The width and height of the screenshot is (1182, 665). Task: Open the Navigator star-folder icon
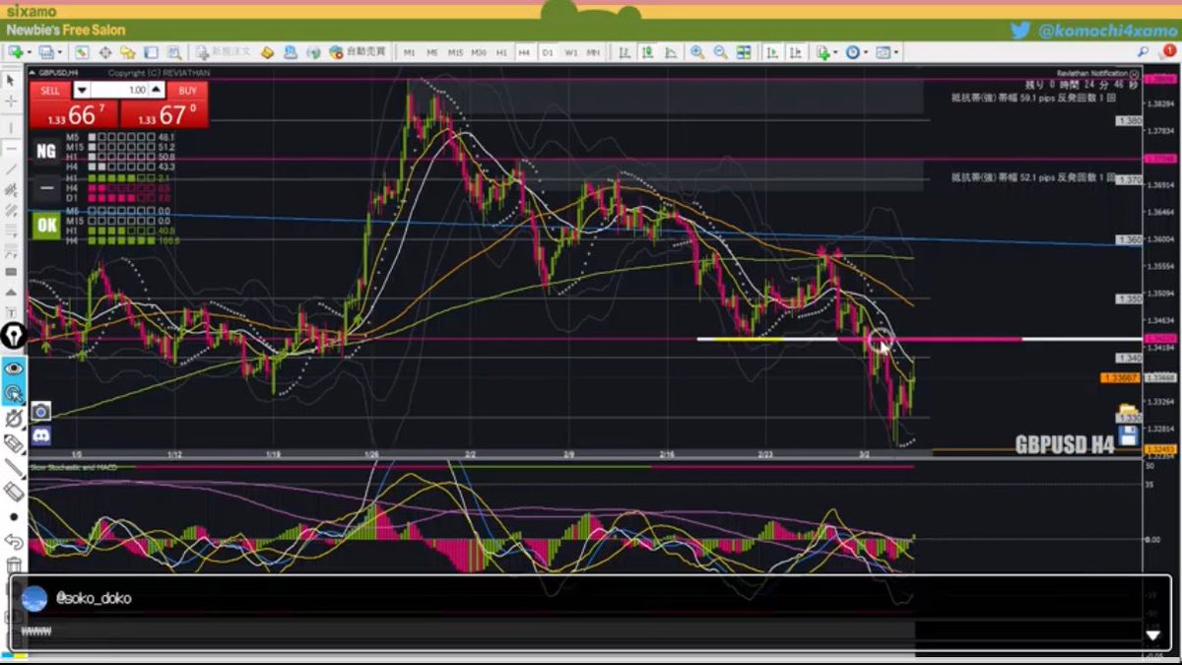click(x=128, y=52)
